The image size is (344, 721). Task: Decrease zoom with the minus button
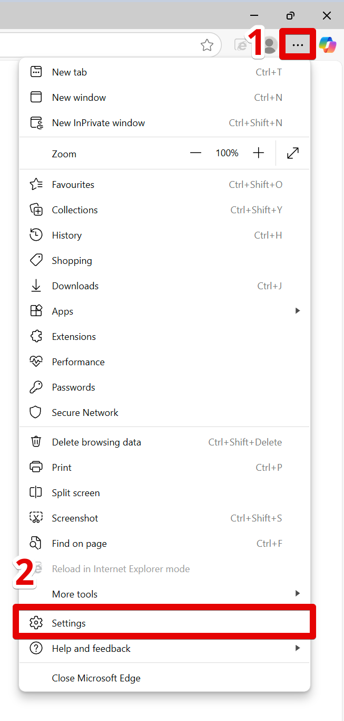click(x=196, y=153)
